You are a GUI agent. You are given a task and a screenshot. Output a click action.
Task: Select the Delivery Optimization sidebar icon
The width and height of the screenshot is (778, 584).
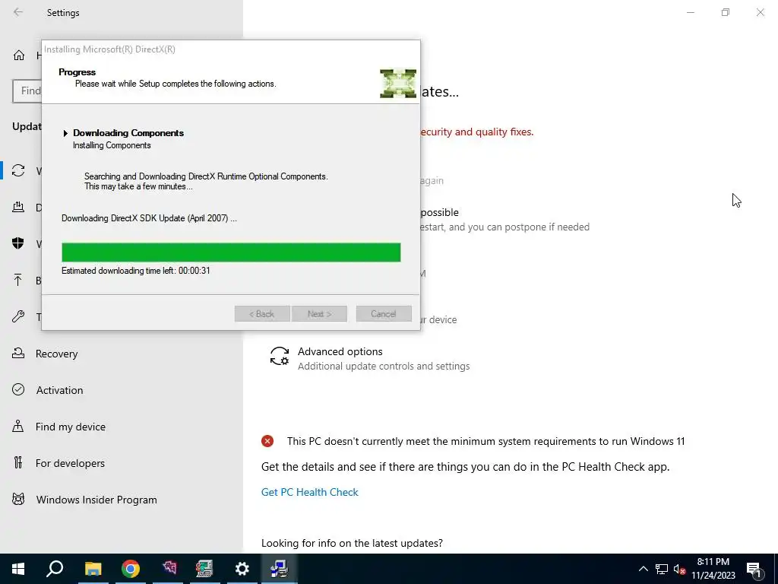pyautogui.click(x=18, y=207)
